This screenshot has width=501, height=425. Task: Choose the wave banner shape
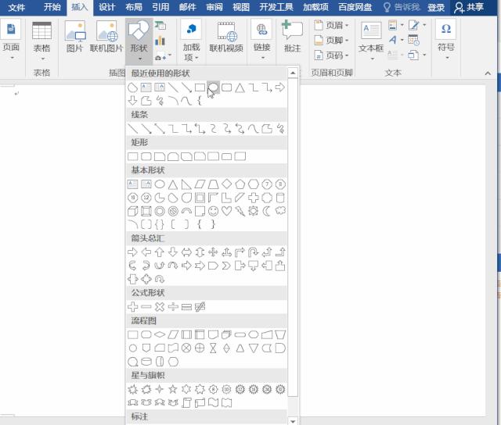tap(213, 402)
